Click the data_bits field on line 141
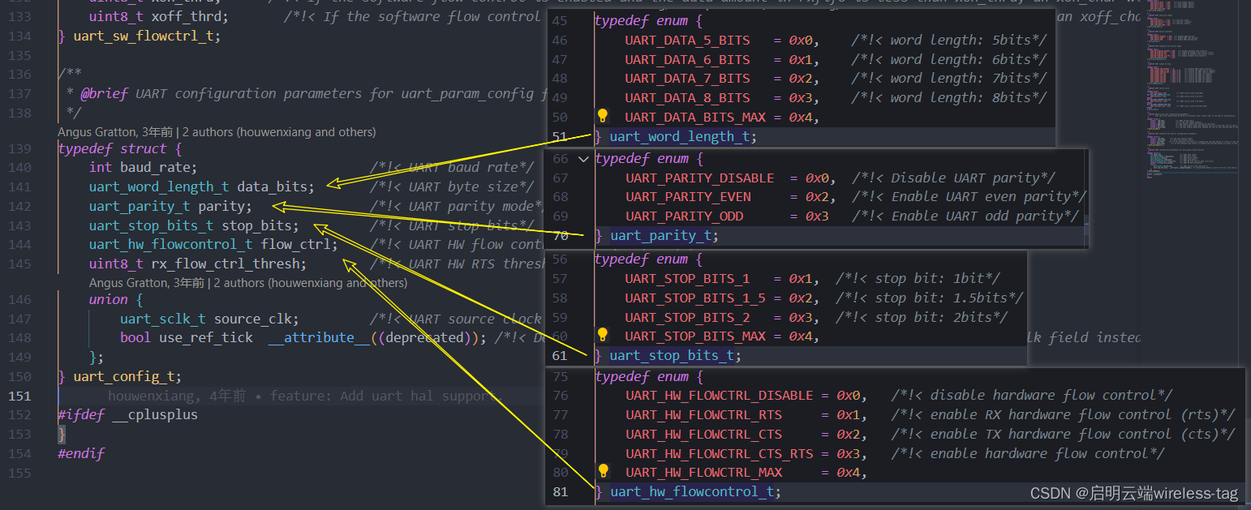Viewport: 1251px width, 510px height. coord(273,186)
